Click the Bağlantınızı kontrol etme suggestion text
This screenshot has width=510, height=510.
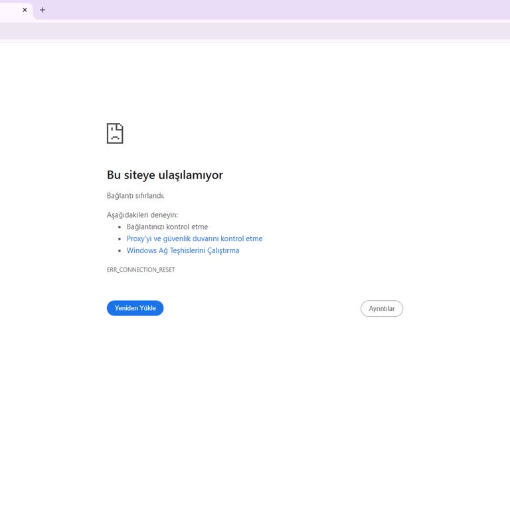[167, 226]
